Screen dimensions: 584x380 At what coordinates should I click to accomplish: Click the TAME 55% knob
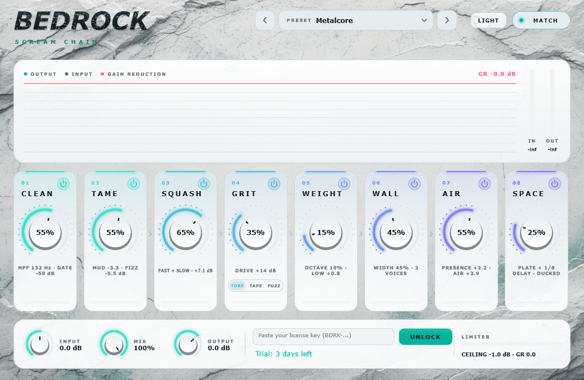tap(115, 233)
